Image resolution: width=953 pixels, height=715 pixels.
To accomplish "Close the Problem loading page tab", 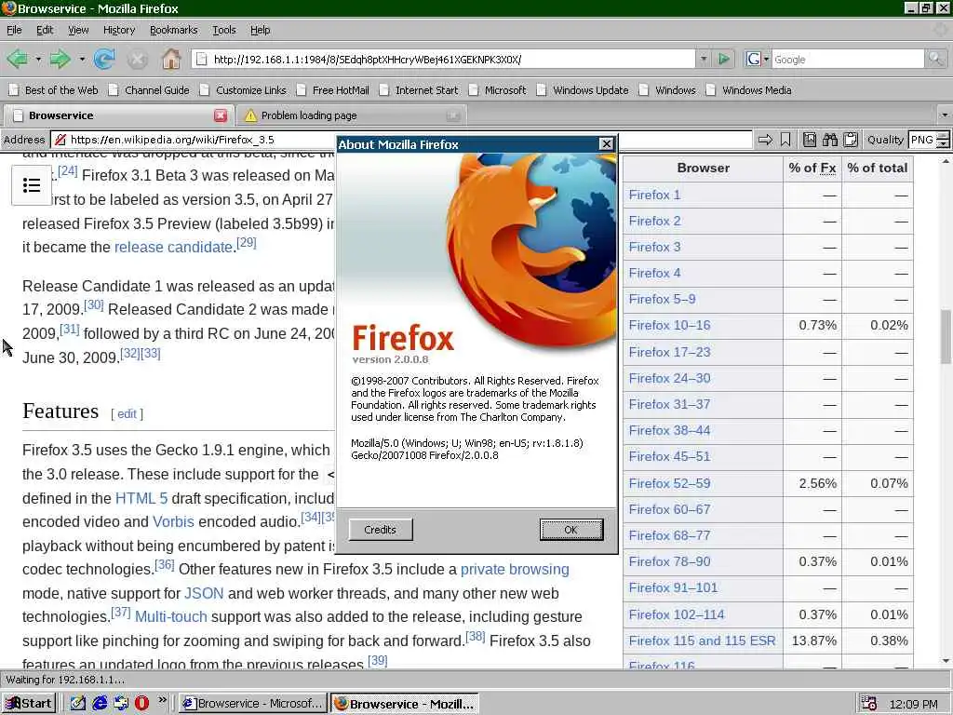I will pos(453,115).
